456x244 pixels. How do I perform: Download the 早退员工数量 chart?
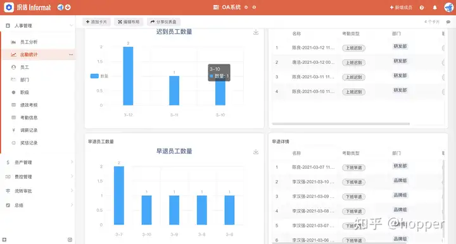[256, 152]
